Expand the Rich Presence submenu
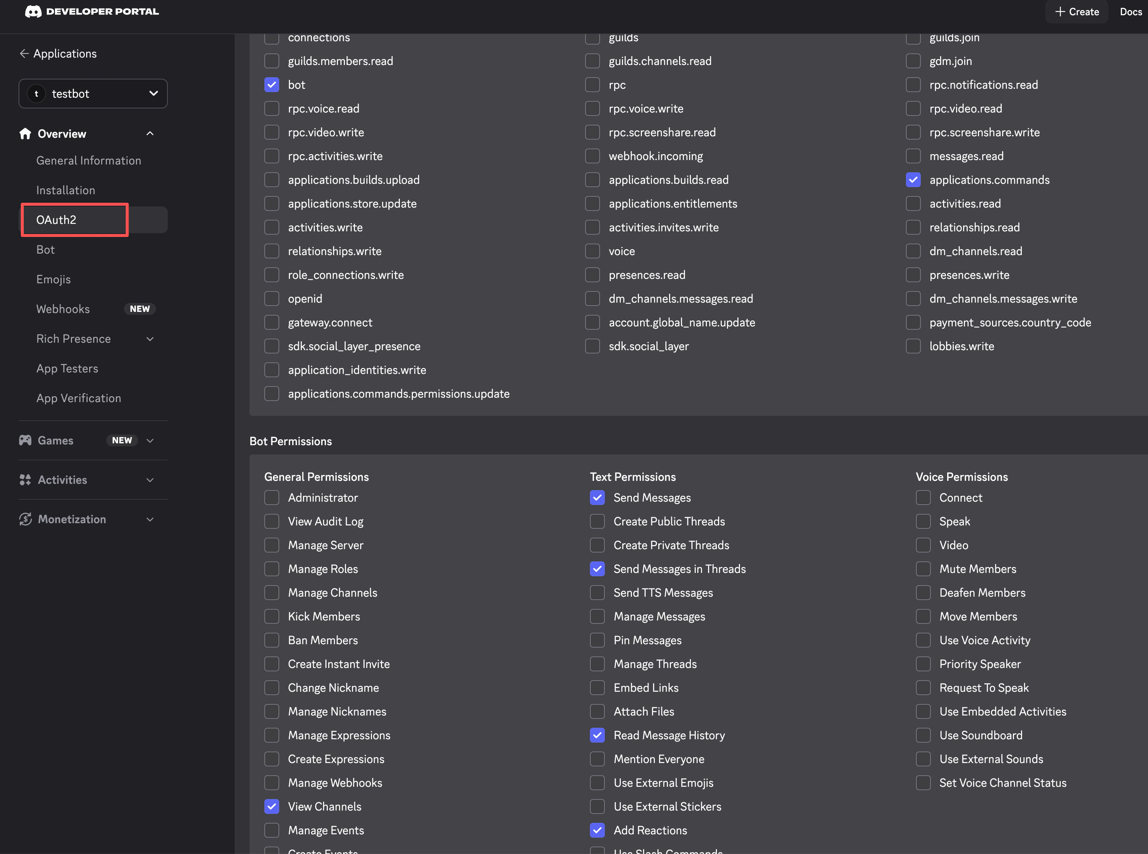 click(x=150, y=339)
